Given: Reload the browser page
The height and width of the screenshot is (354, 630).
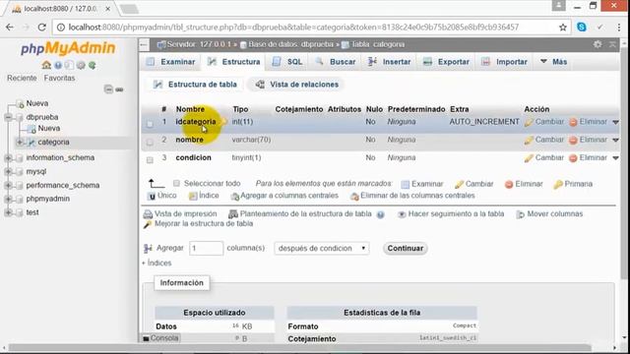Looking at the screenshot, I should (41, 27).
